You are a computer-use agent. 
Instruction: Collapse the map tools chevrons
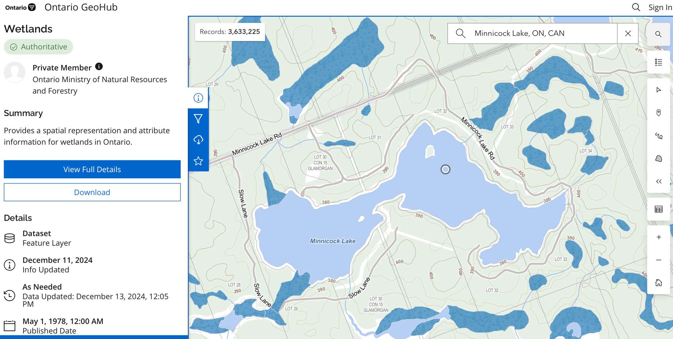pos(659,181)
